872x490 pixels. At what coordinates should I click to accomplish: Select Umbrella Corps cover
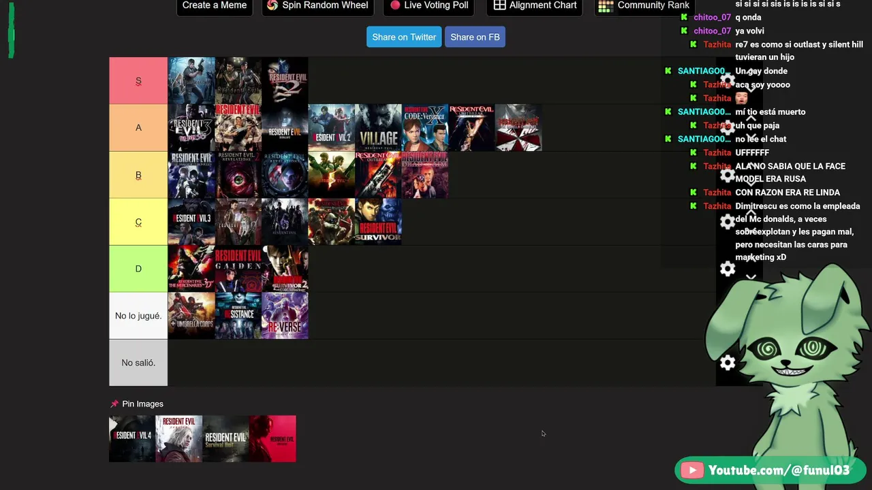pyautogui.click(x=191, y=315)
